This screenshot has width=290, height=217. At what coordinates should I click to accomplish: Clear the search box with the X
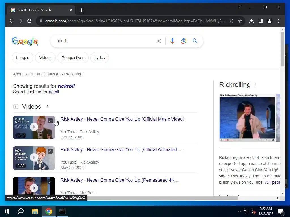[x=159, y=41]
